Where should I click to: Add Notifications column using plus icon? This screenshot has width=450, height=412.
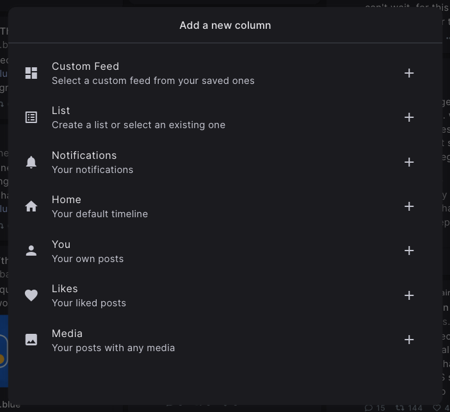[x=409, y=162]
